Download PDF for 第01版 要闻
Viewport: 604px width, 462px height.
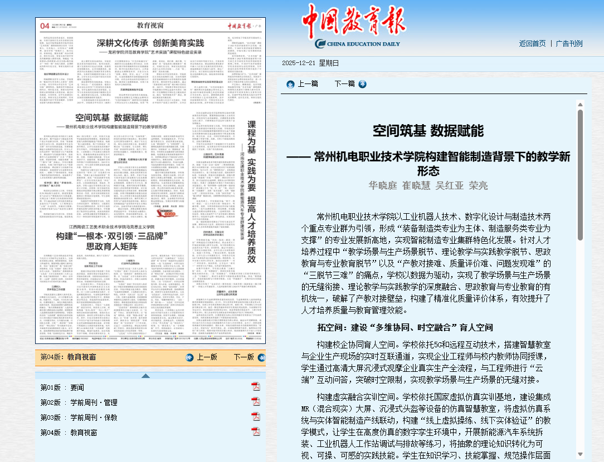pos(256,387)
